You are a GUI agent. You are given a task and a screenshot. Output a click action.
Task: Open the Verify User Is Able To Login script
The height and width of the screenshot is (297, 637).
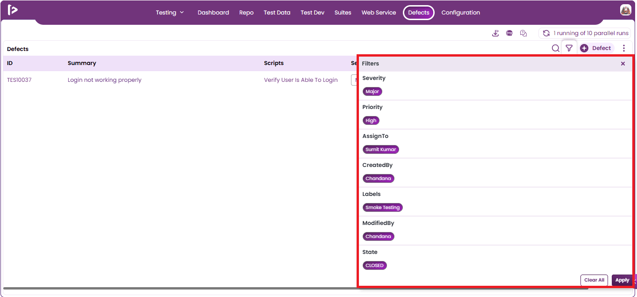[301, 80]
